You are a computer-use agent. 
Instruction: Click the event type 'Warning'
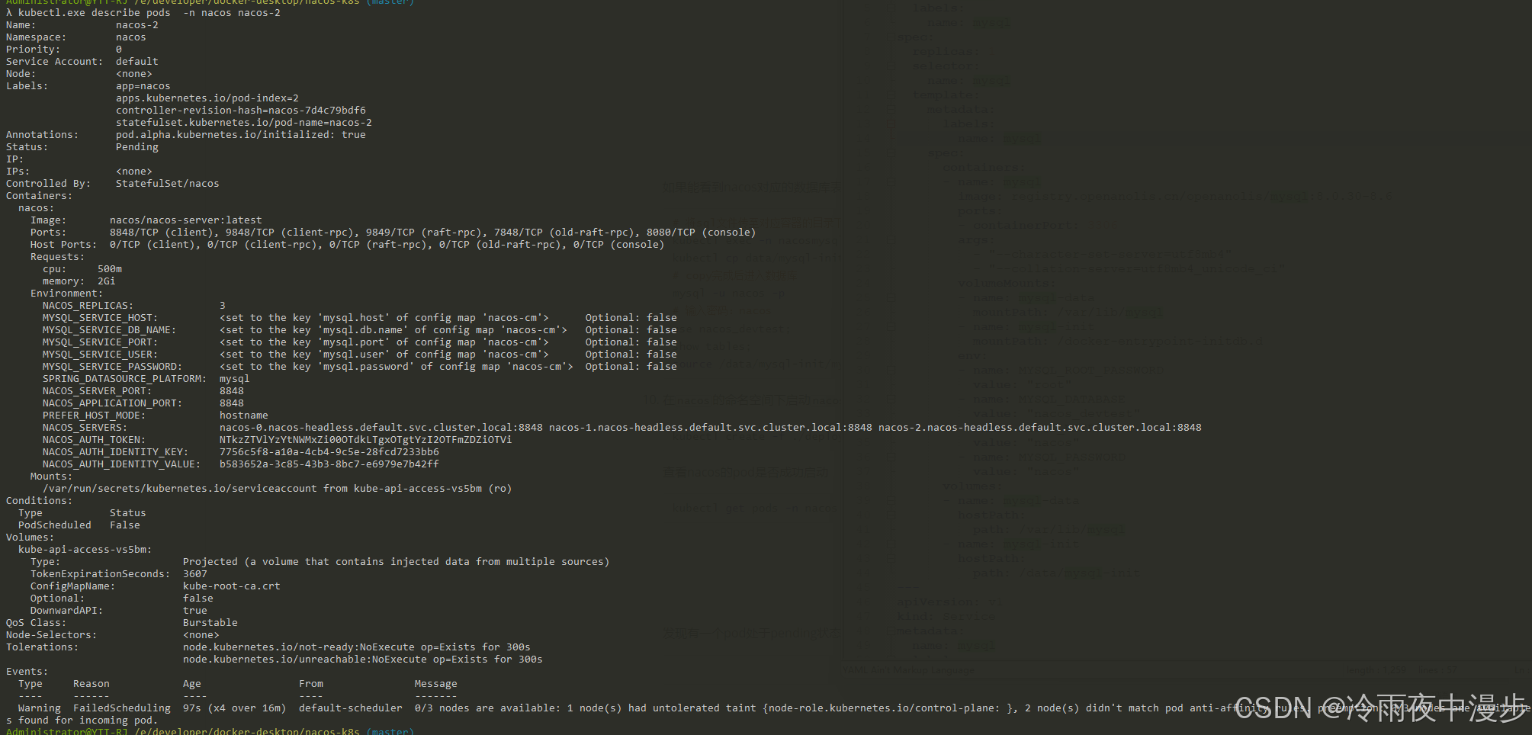(x=40, y=708)
